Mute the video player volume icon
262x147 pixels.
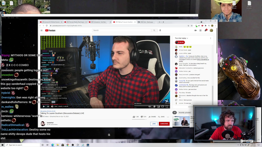click(52, 106)
